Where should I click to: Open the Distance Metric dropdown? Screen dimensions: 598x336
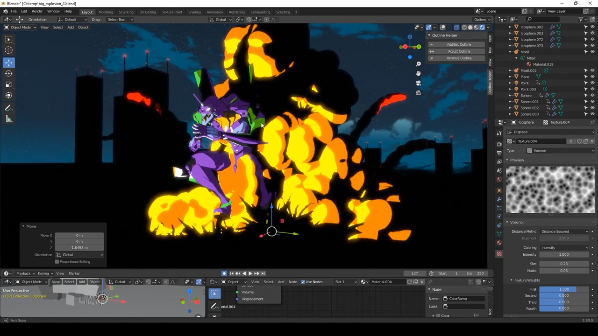pos(565,231)
